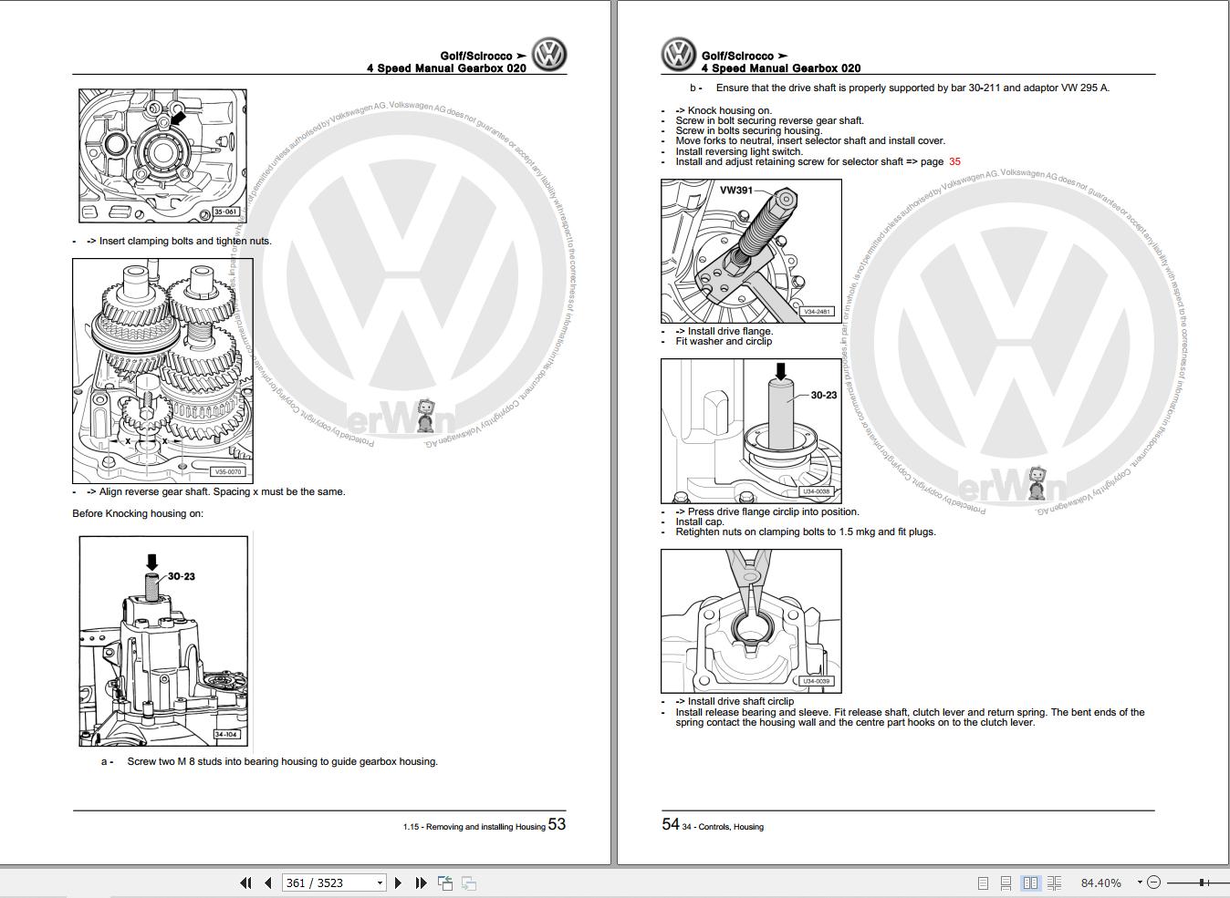
Task: Jump to the last page
Action: [x=421, y=883]
